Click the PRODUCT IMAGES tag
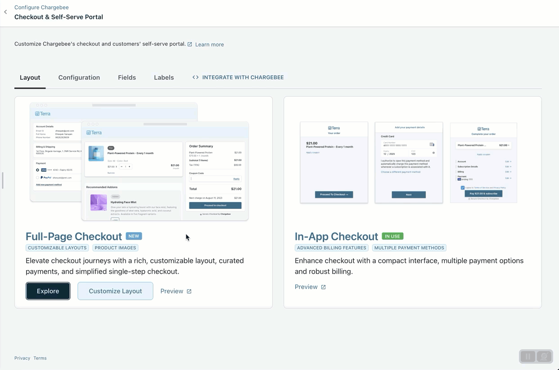The height and width of the screenshot is (370, 559). pyautogui.click(x=116, y=248)
